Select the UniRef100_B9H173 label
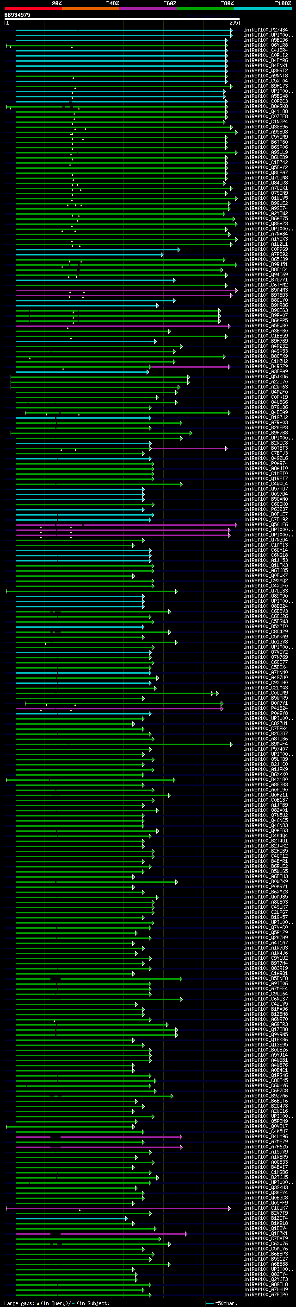This screenshot has width=296, height=1307. pyautogui.click(x=265, y=86)
